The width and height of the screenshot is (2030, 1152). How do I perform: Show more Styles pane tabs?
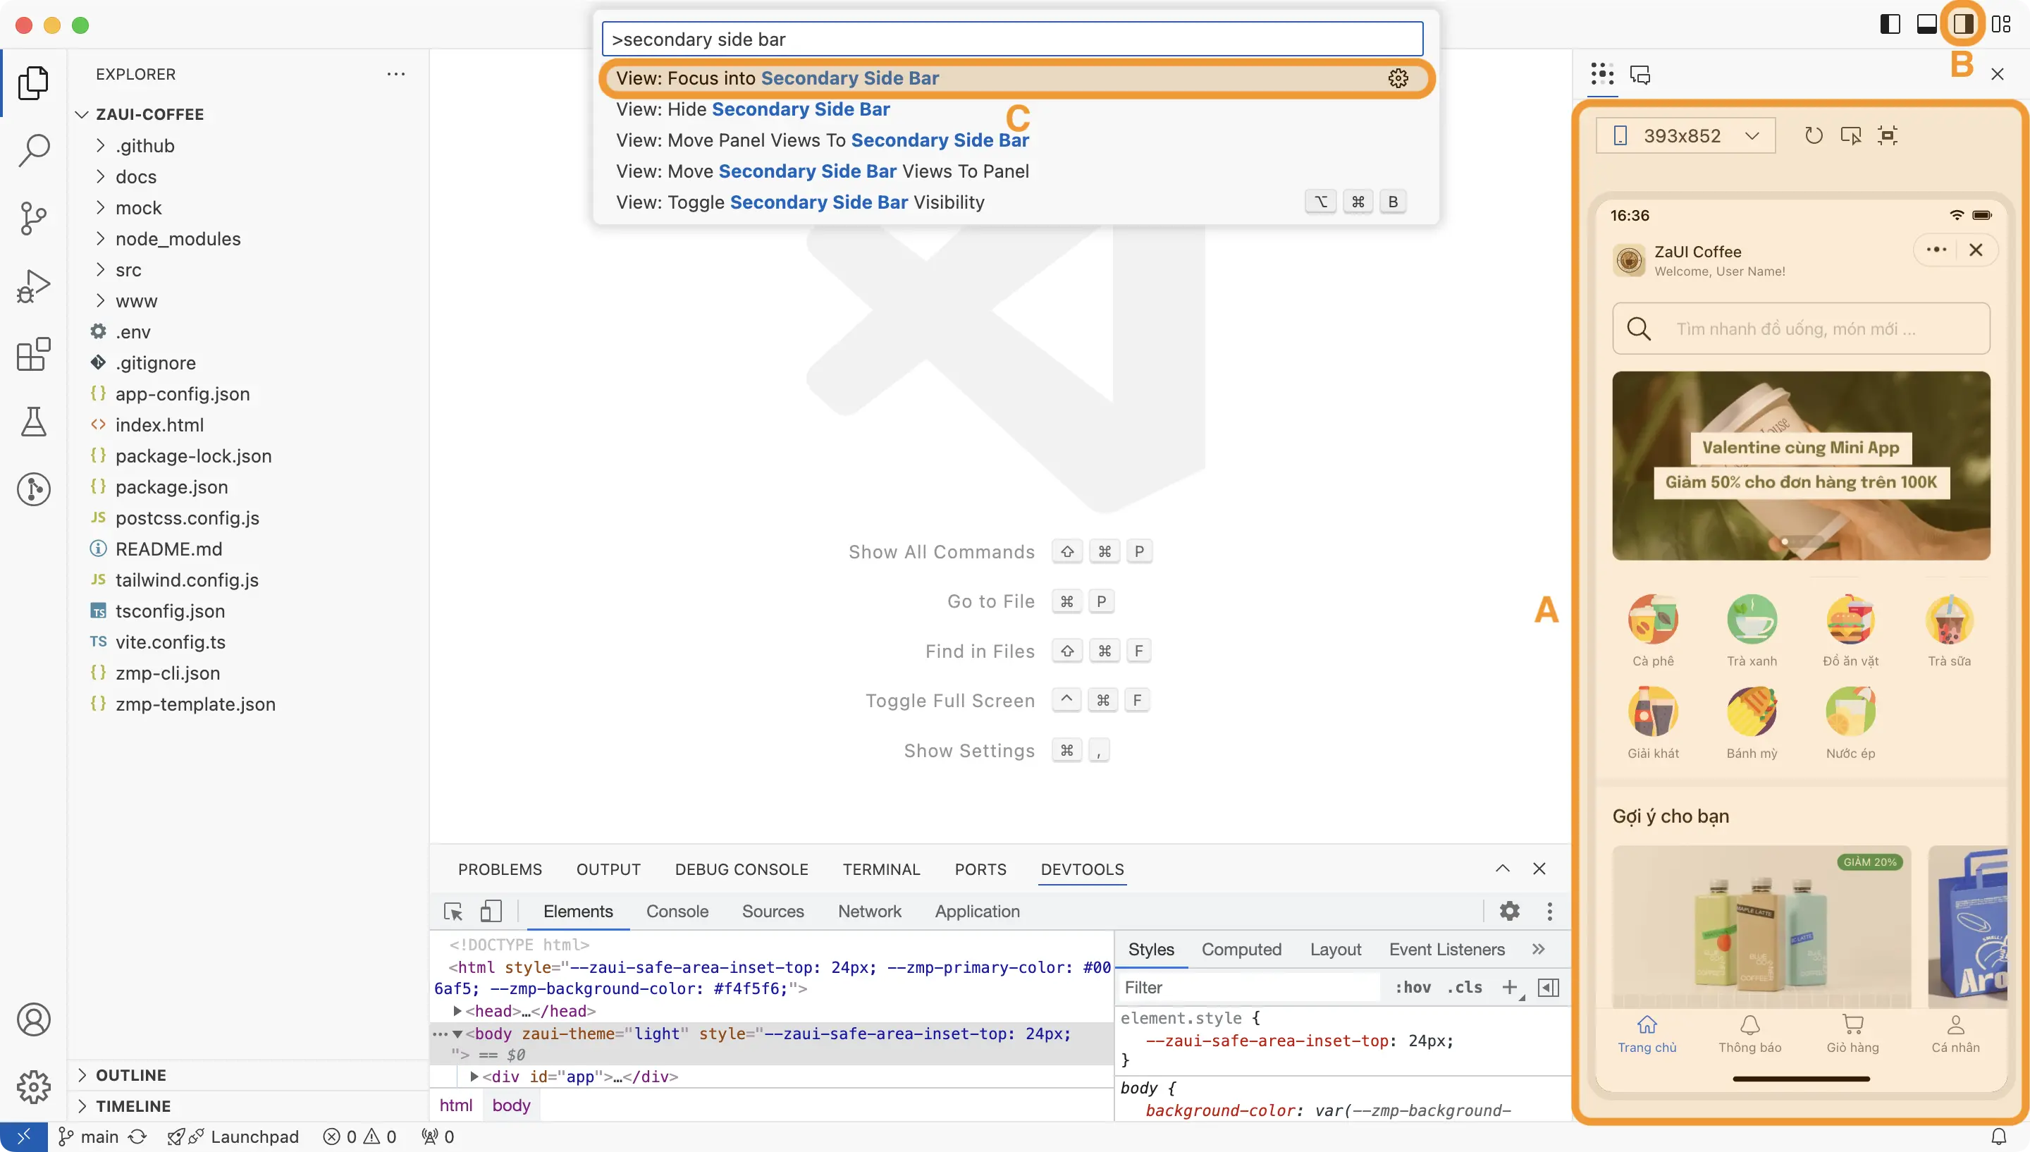point(1538,949)
